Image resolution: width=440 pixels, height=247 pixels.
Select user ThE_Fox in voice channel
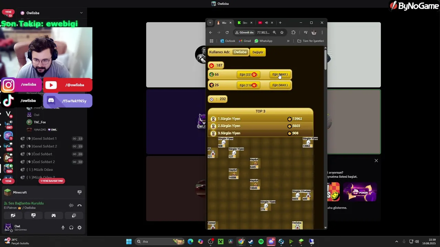(40, 122)
